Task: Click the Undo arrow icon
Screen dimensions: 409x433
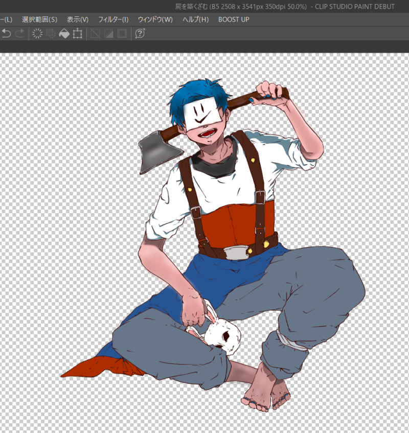Action: pos(6,34)
